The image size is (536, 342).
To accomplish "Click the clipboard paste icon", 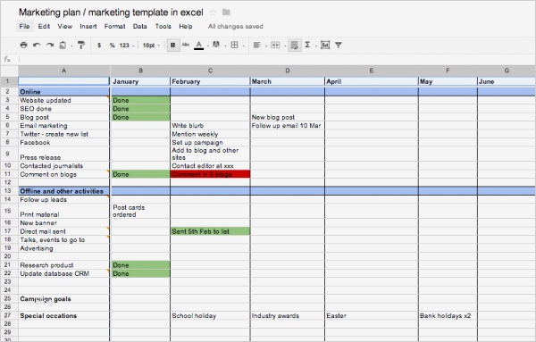I will click(63, 45).
